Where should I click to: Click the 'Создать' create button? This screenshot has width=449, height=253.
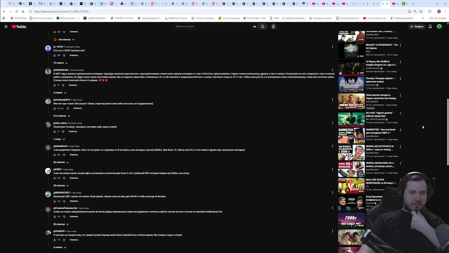pyautogui.click(x=417, y=26)
